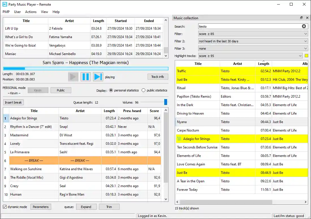Screen dimensions: 311x219
Task: Close the Music collection panel
Action: (307, 18)
